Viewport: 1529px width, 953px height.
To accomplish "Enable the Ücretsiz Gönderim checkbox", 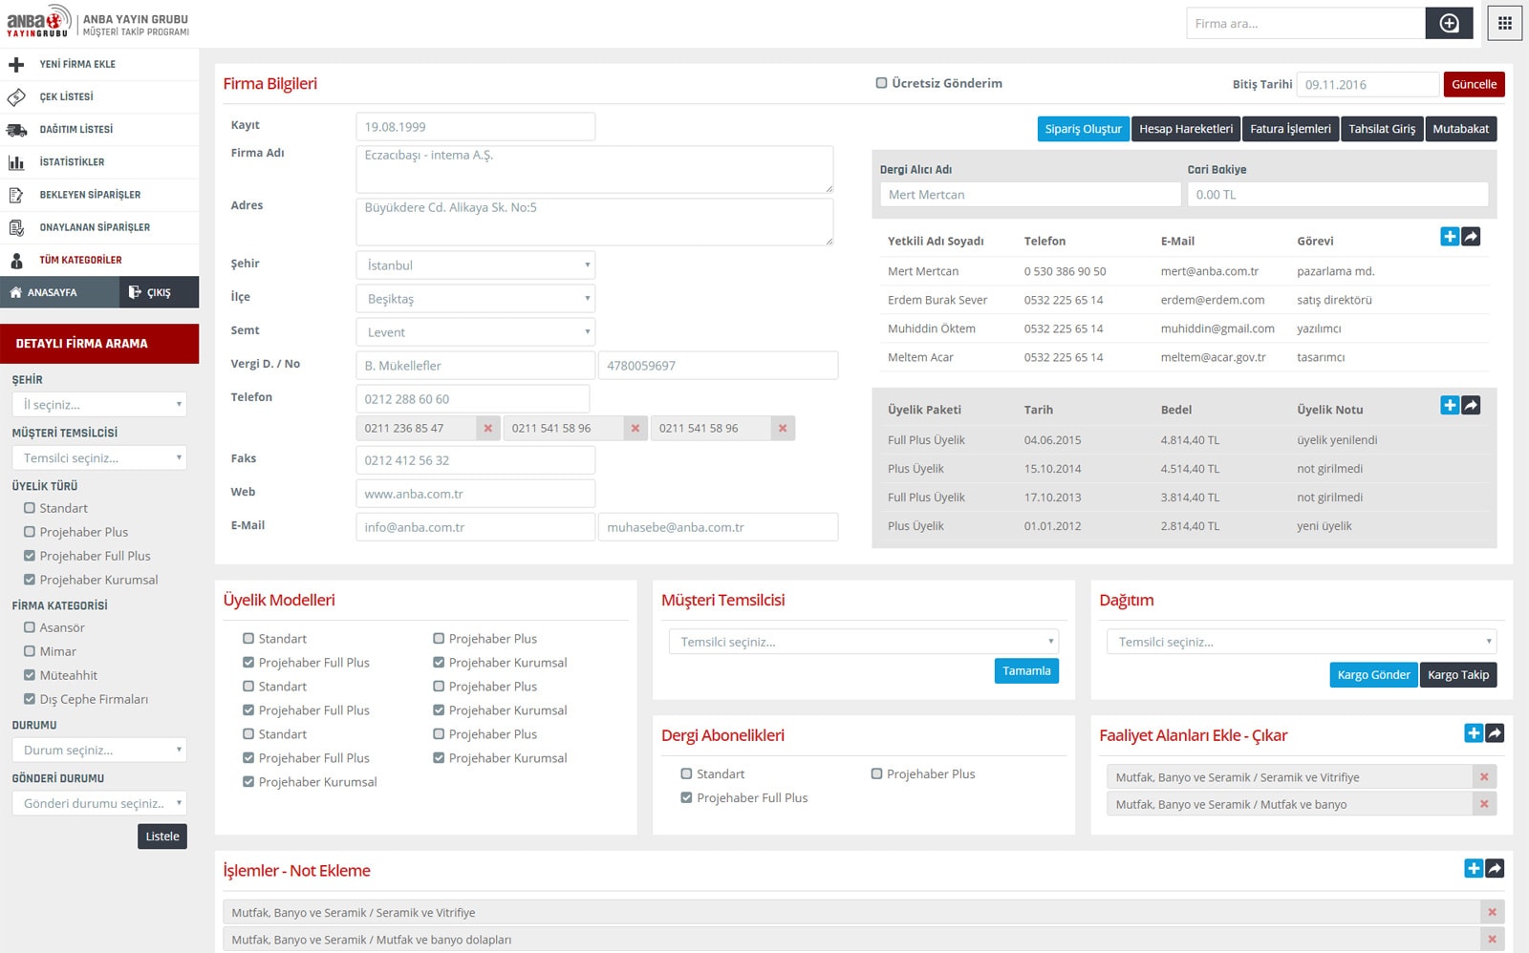I will tap(881, 83).
